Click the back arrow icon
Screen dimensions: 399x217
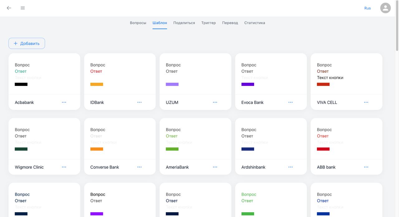pos(9,8)
